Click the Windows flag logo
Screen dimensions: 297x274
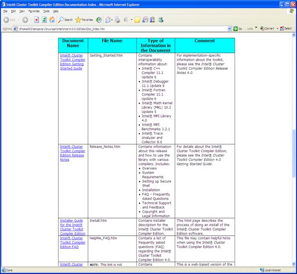pyautogui.click(x=292, y=11)
